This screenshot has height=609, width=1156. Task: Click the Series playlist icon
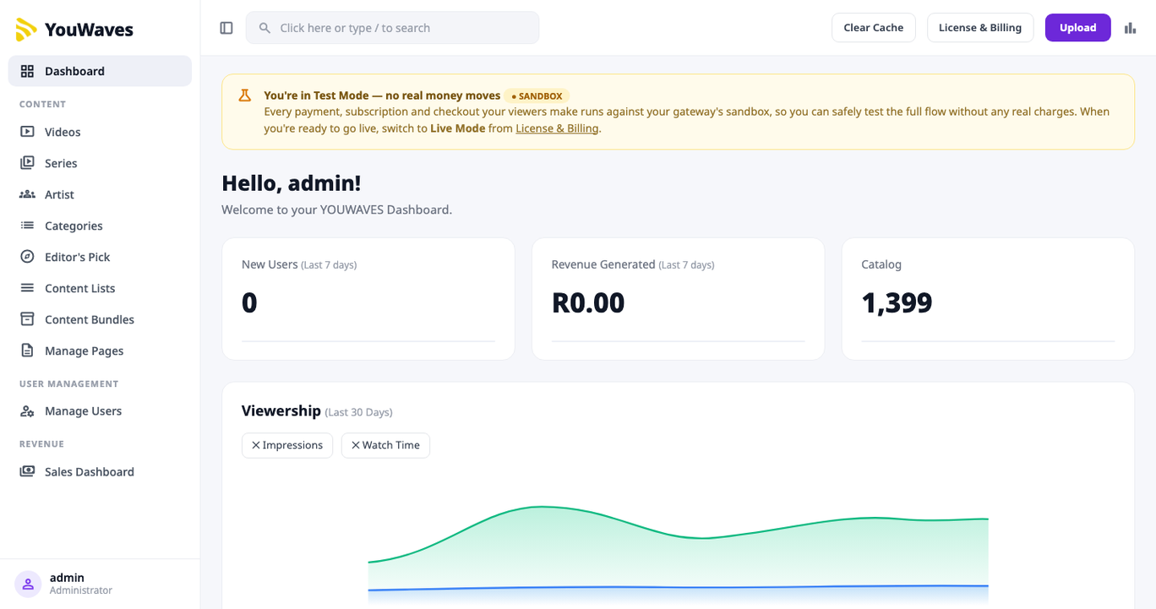click(28, 163)
